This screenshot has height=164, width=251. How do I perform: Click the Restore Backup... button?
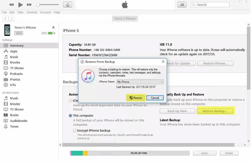(x=215, y=111)
